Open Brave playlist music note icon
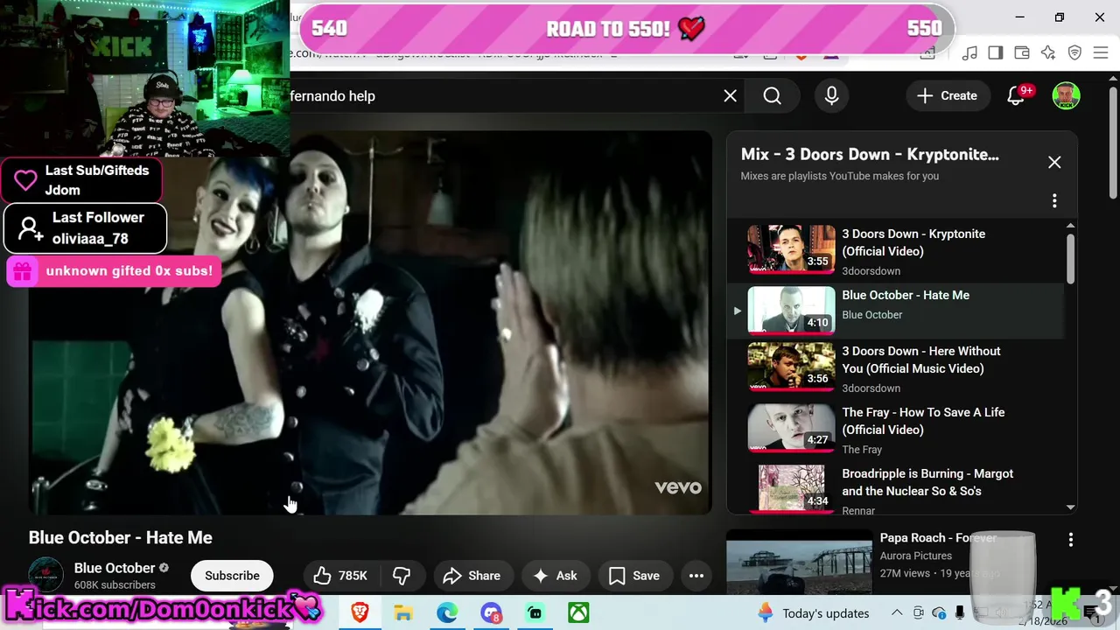1120x630 pixels. tap(969, 53)
